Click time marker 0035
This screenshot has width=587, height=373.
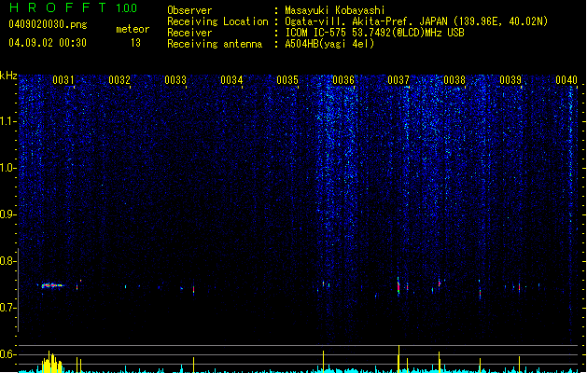coord(287,80)
